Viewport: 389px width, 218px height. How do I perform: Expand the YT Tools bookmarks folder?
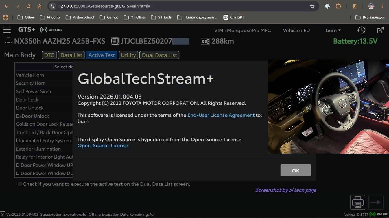click(x=161, y=17)
